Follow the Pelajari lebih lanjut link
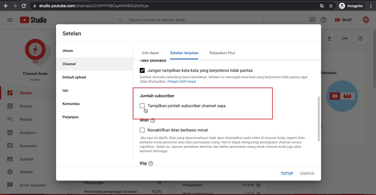This screenshot has width=376, height=195. click(182, 81)
